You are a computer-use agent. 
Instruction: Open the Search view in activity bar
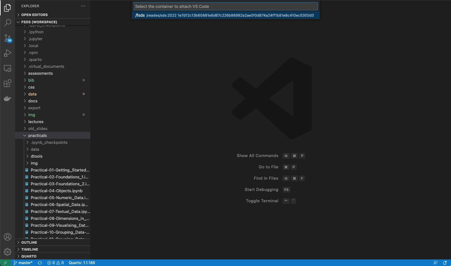[x=8, y=23]
